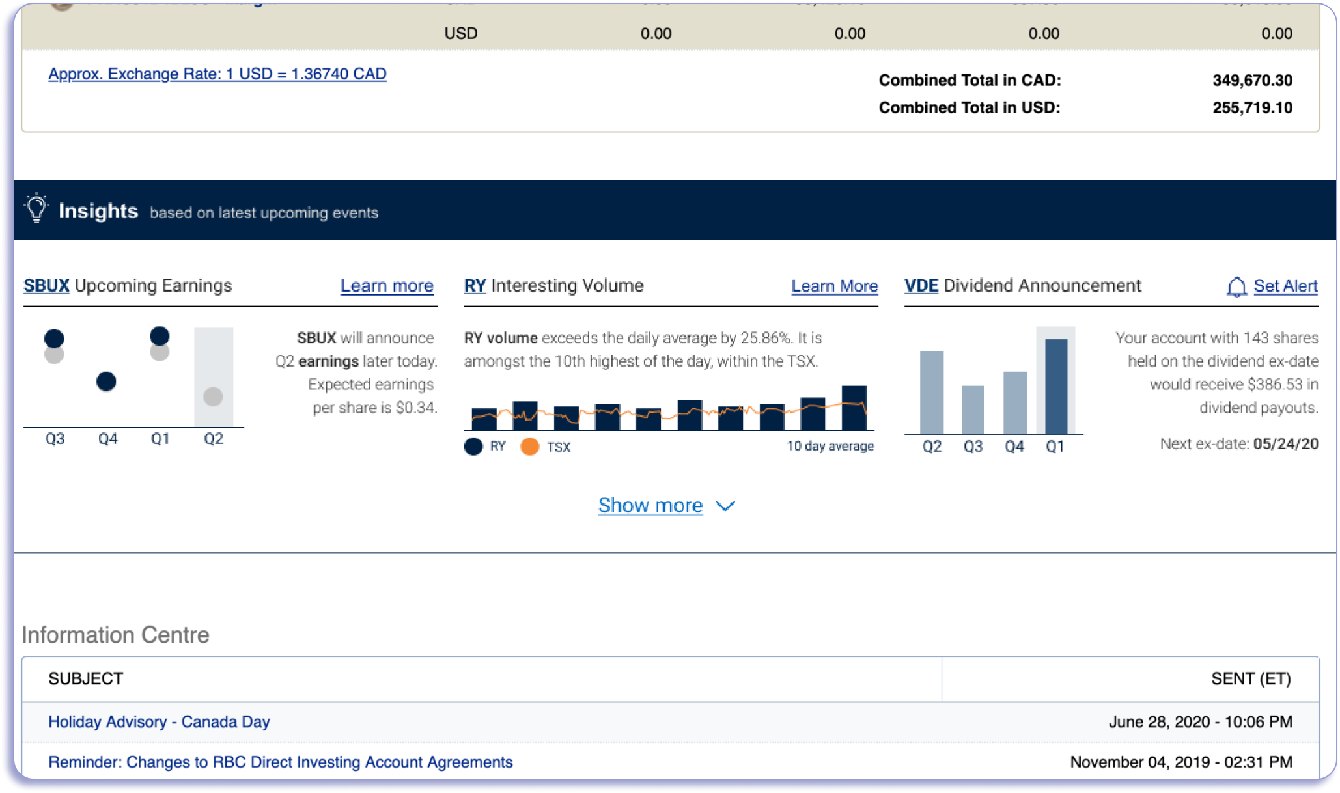Click the Q2 earnings estimate dot

[x=213, y=396]
